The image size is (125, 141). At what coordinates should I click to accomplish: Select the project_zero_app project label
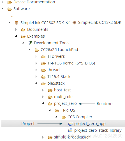(90, 124)
